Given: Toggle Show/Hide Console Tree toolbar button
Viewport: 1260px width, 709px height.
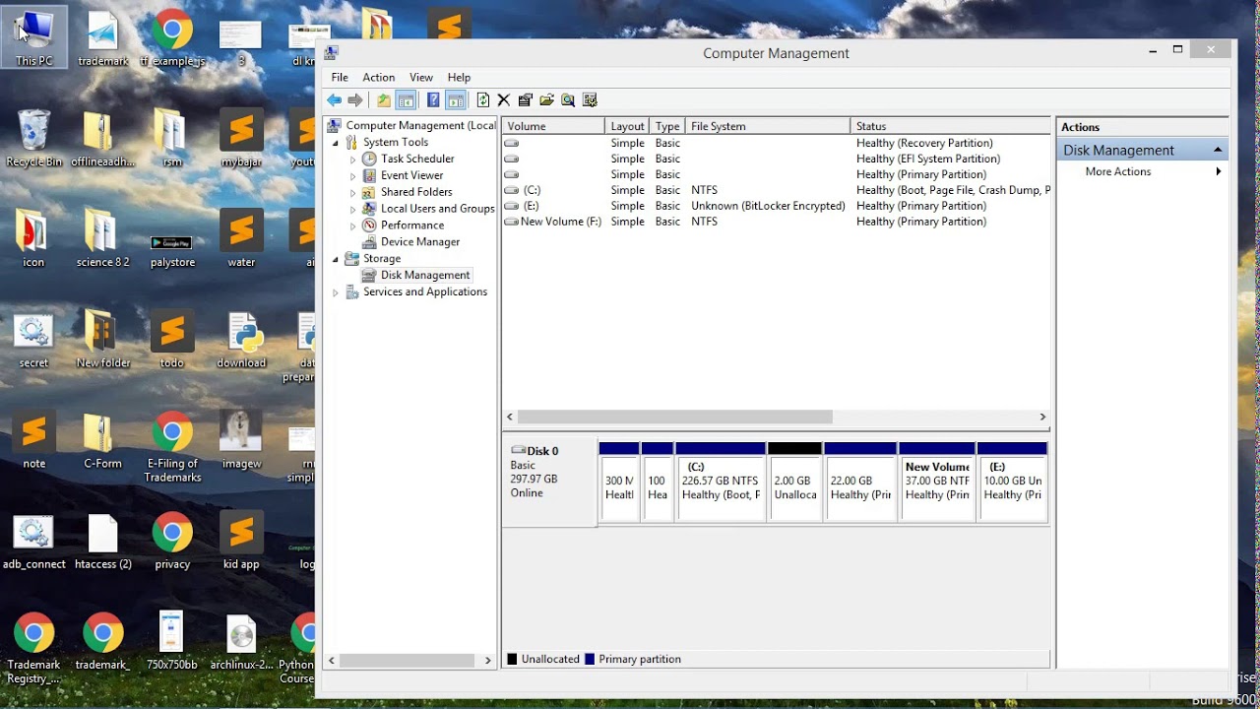Looking at the screenshot, I should (406, 100).
